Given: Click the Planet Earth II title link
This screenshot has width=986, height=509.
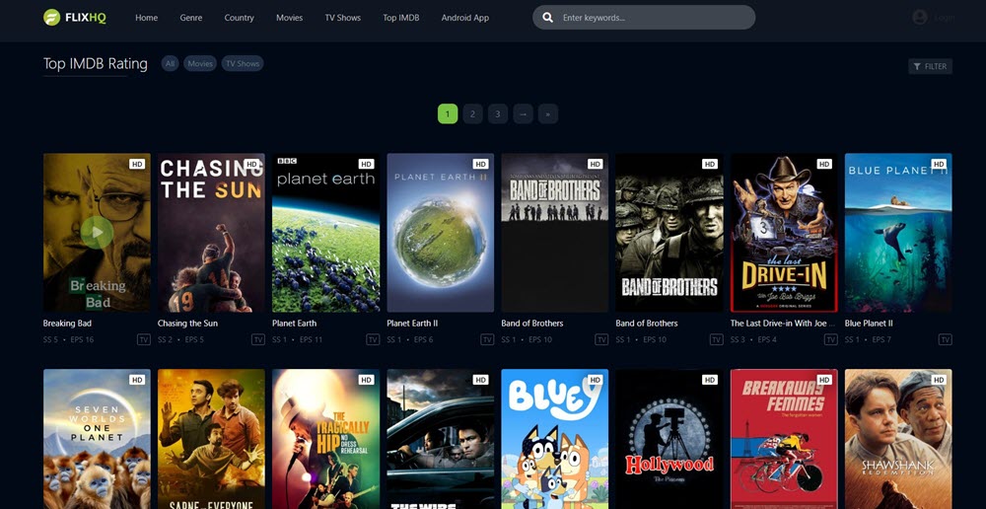Looking at the screenshot, I should point(412,324).
